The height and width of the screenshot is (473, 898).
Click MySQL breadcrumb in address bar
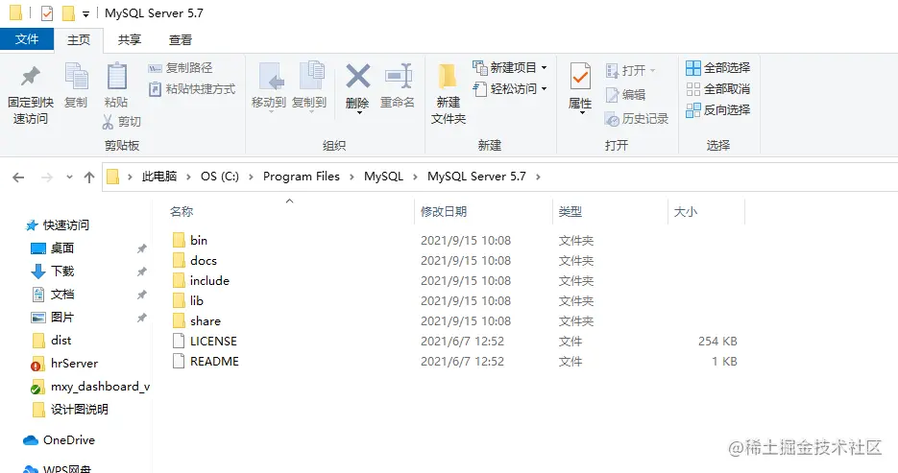coord(384,177)
